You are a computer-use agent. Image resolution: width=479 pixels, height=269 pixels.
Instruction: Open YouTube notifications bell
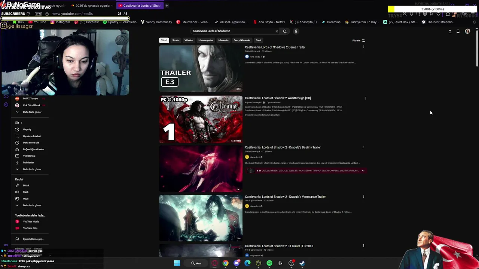tap(458, 31)
